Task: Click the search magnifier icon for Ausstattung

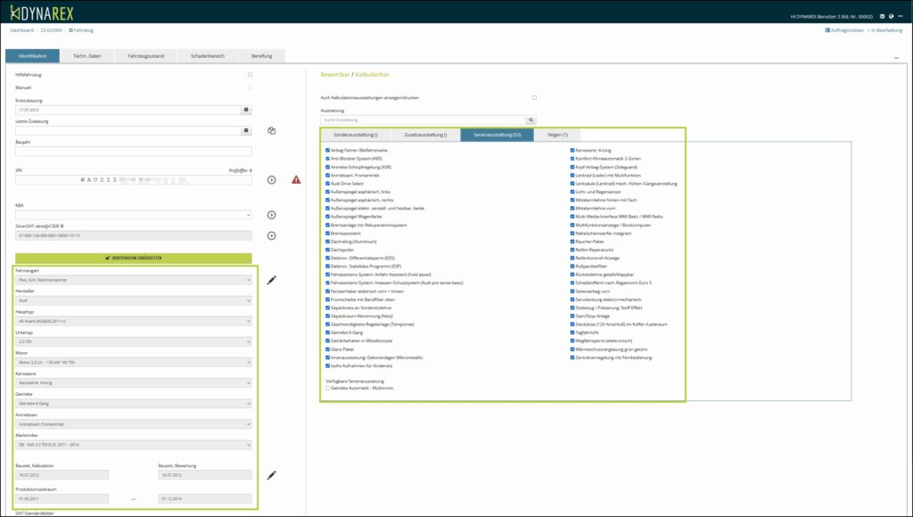Action: point(531,119)
